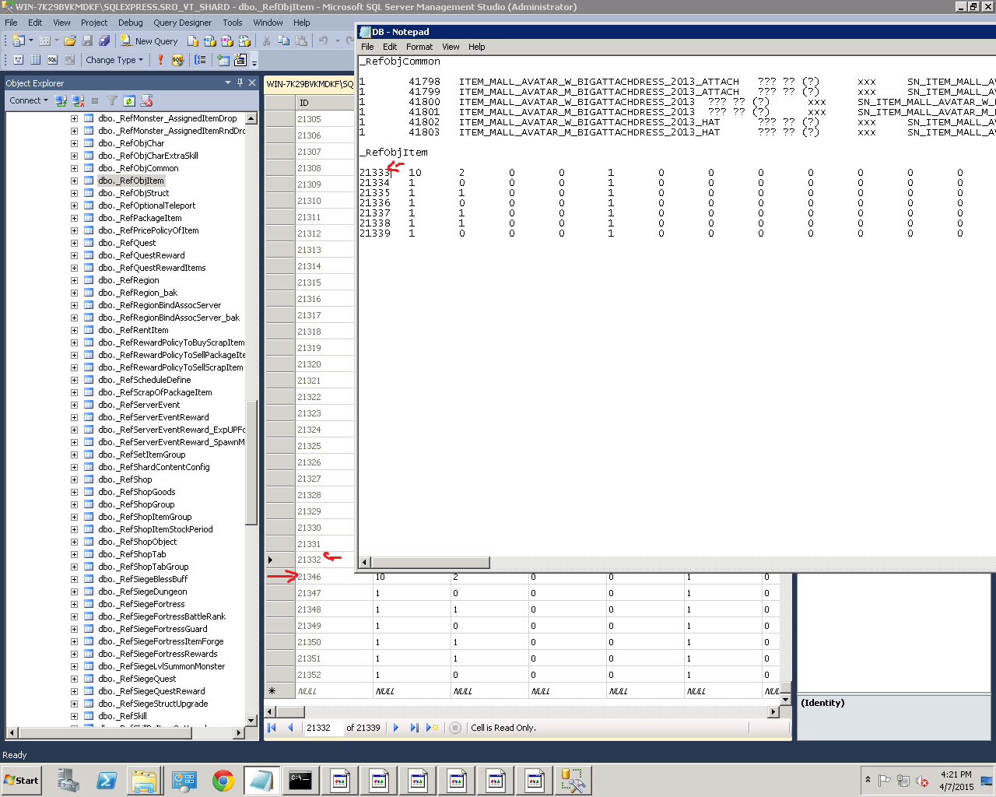This screenshot has height=797, width=996.
Task: Click the MDX query icon
Action: (210, 41)
